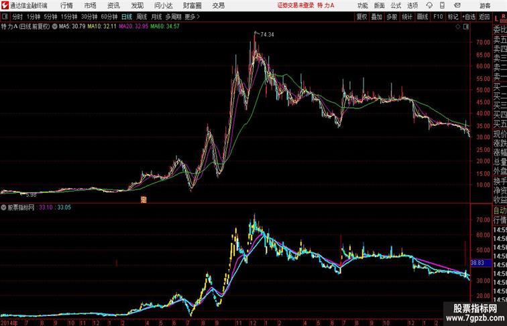The image size is (507, 326).
Task: Switch to the 60分钟 period tab
Action: 109,17
